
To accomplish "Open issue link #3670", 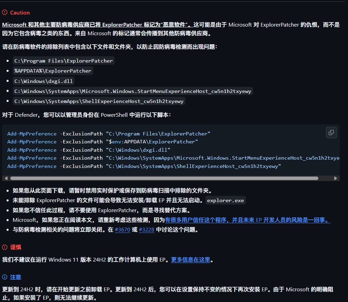I will (x=122, y=229).
